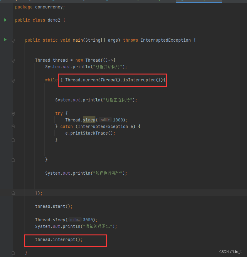Click the value 1000
This screenshot has height=257, width=247.
click(118, 120)
